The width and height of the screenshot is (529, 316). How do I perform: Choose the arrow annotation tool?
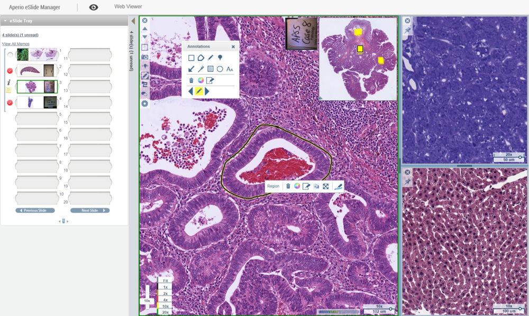pos(191,69)
